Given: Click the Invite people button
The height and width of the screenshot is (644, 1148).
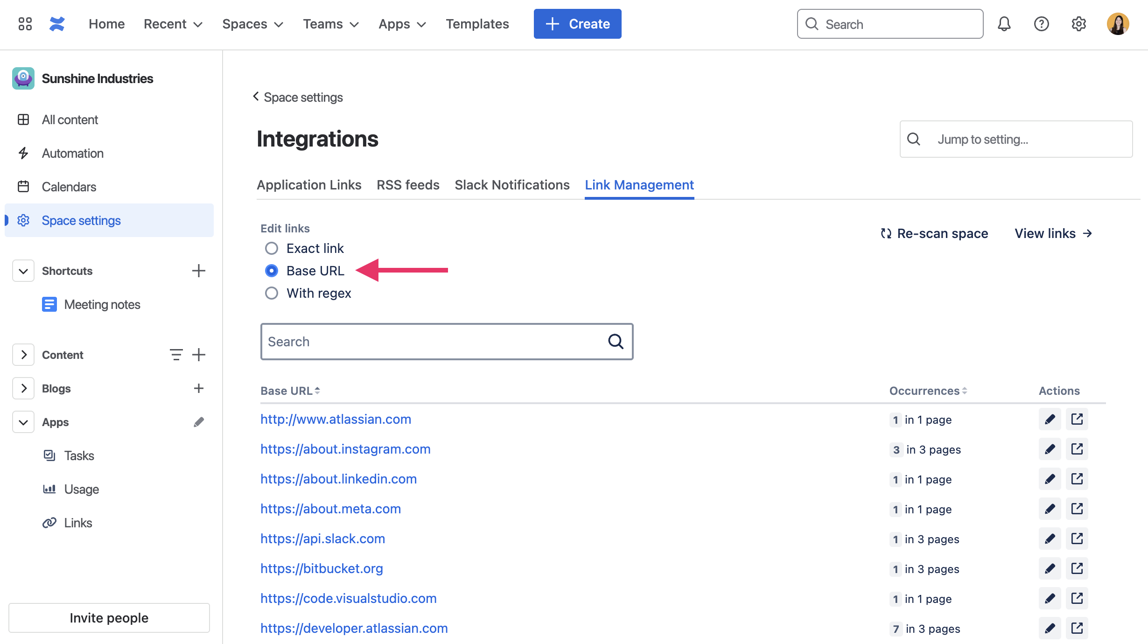Looking at the screenshot, I should pos(109,617).
